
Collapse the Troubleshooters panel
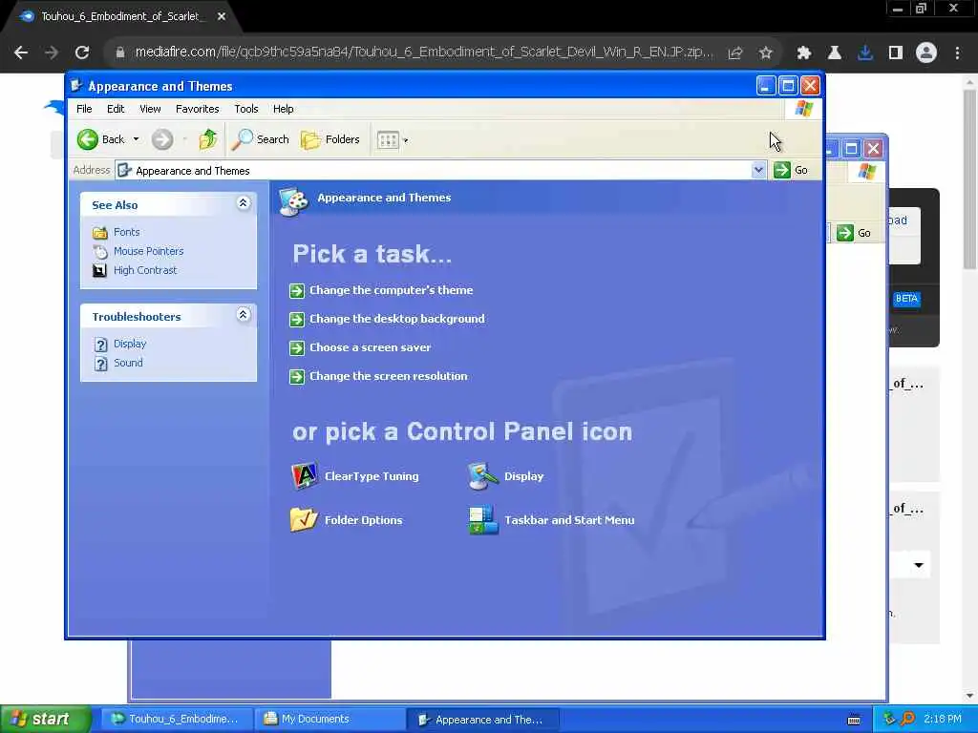244,315
